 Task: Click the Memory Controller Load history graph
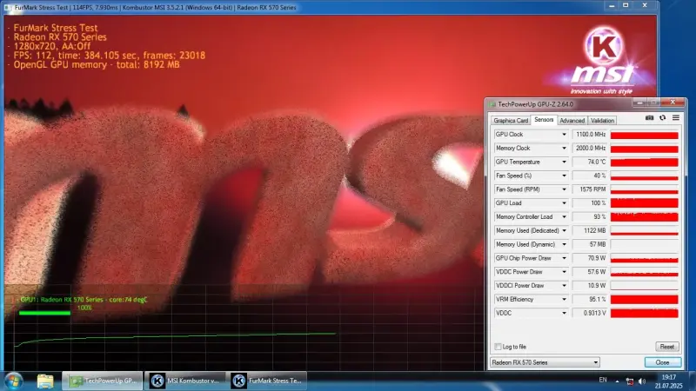click(x=644, y=216)
